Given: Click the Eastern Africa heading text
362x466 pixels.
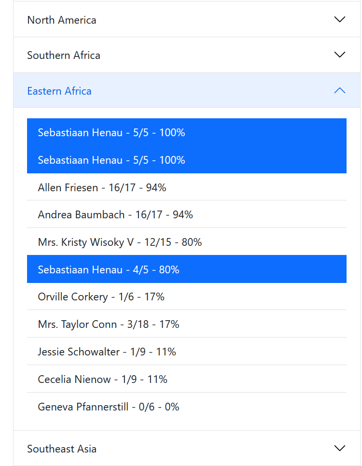Looking at the screenshot, I should pos(59,91).
